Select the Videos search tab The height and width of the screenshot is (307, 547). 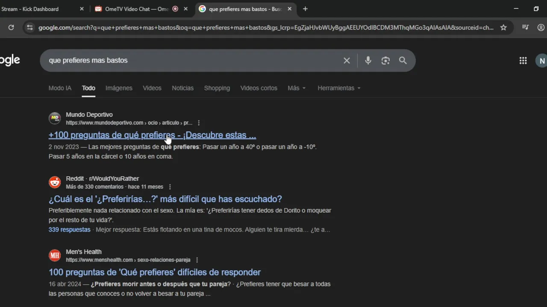(x=152, y=88)
